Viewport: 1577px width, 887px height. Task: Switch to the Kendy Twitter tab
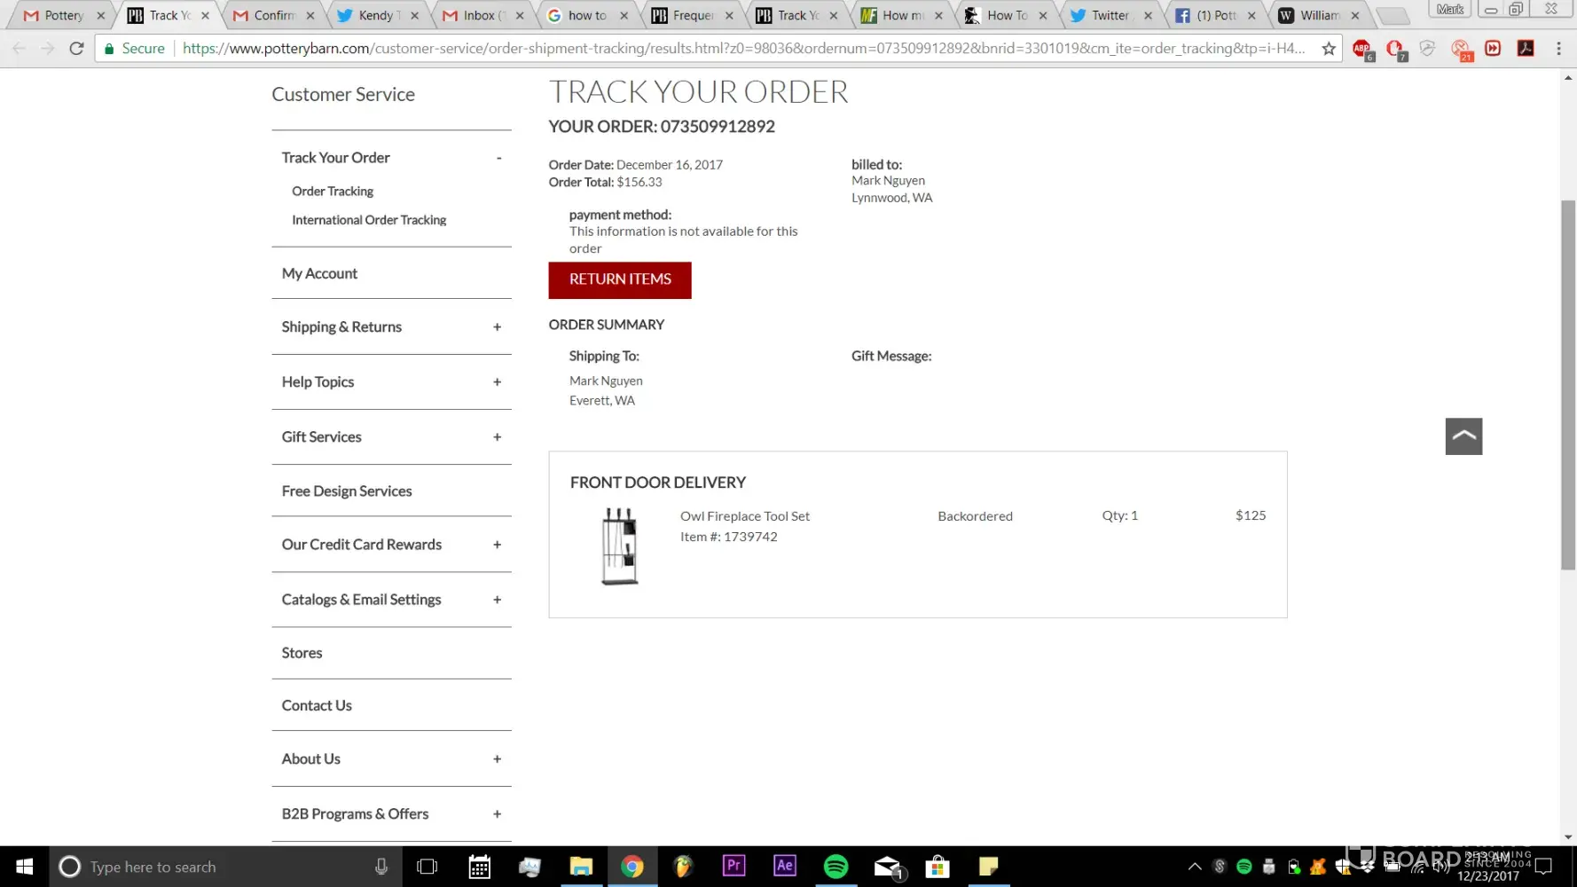tap(377, 15)
